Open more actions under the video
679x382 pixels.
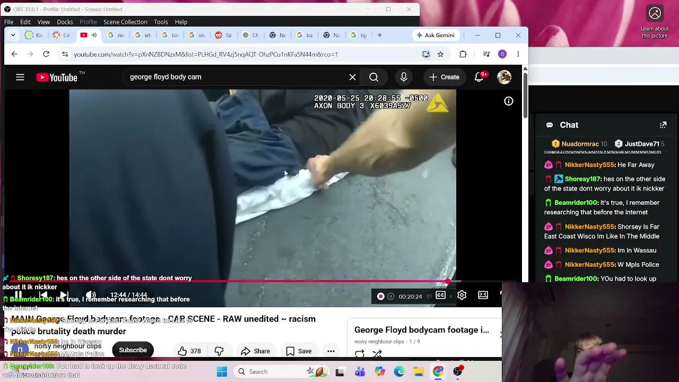[x=331, y=351]
